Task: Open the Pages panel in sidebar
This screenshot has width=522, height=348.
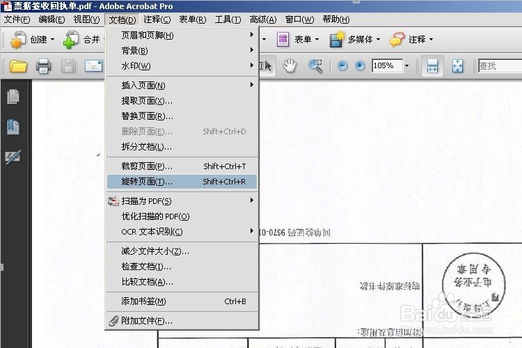Action: point(13,97)
